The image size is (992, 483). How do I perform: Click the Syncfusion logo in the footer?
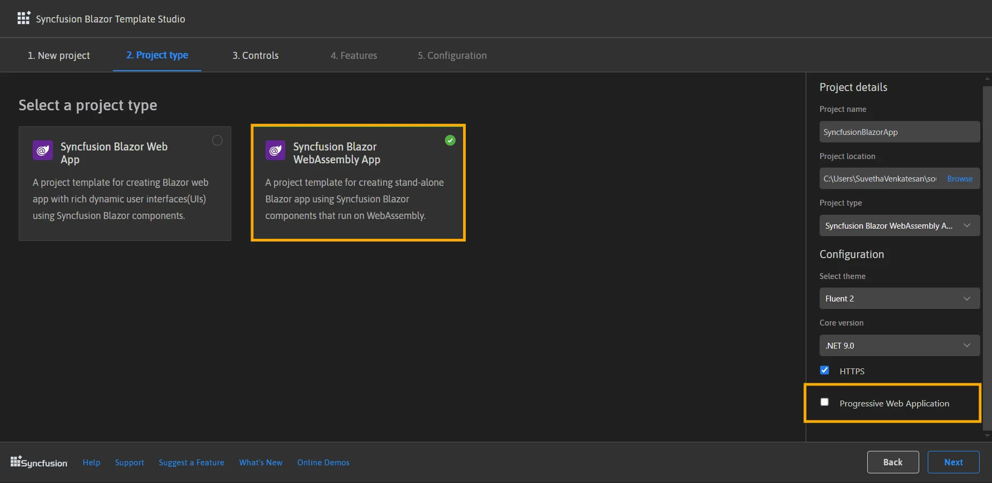(39, 462)
